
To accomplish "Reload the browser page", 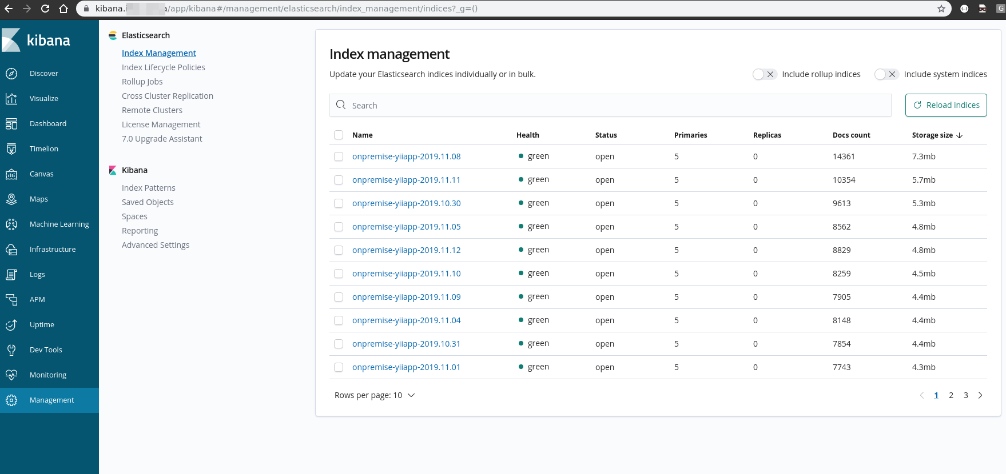I will [x=45, y=9].
